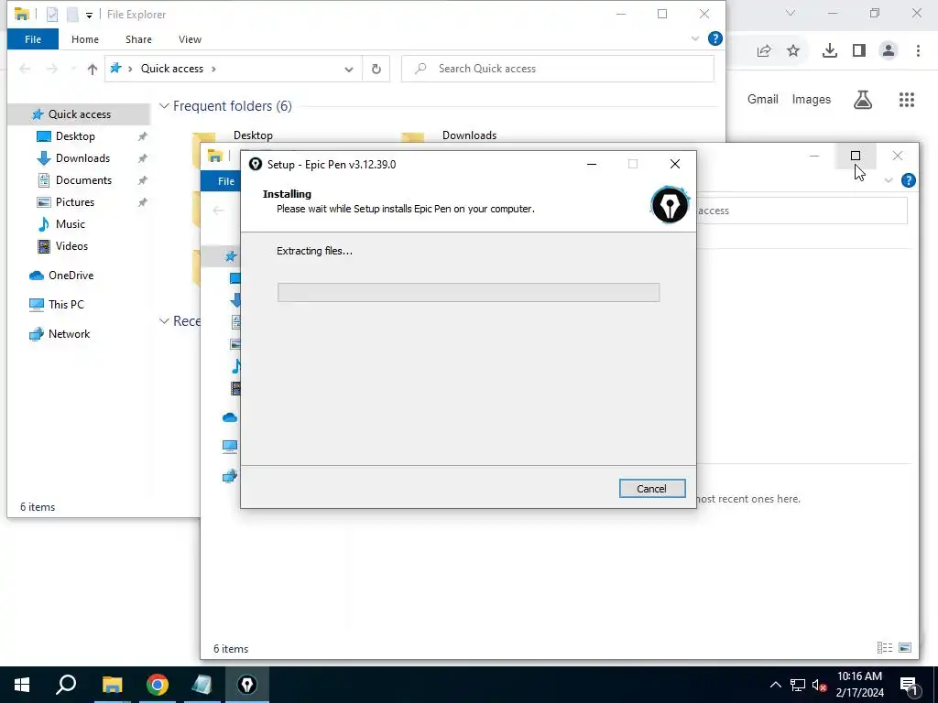The width and height of the screenshot is (938, 703).
Task: Open the notification center
Action: click(910, 685)
